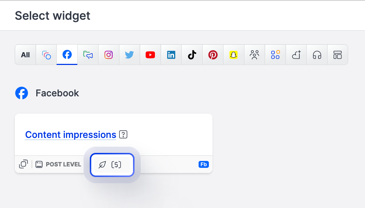Click the Content impressions link
This screenshot has width=365, height=208.
coord(71,135)
